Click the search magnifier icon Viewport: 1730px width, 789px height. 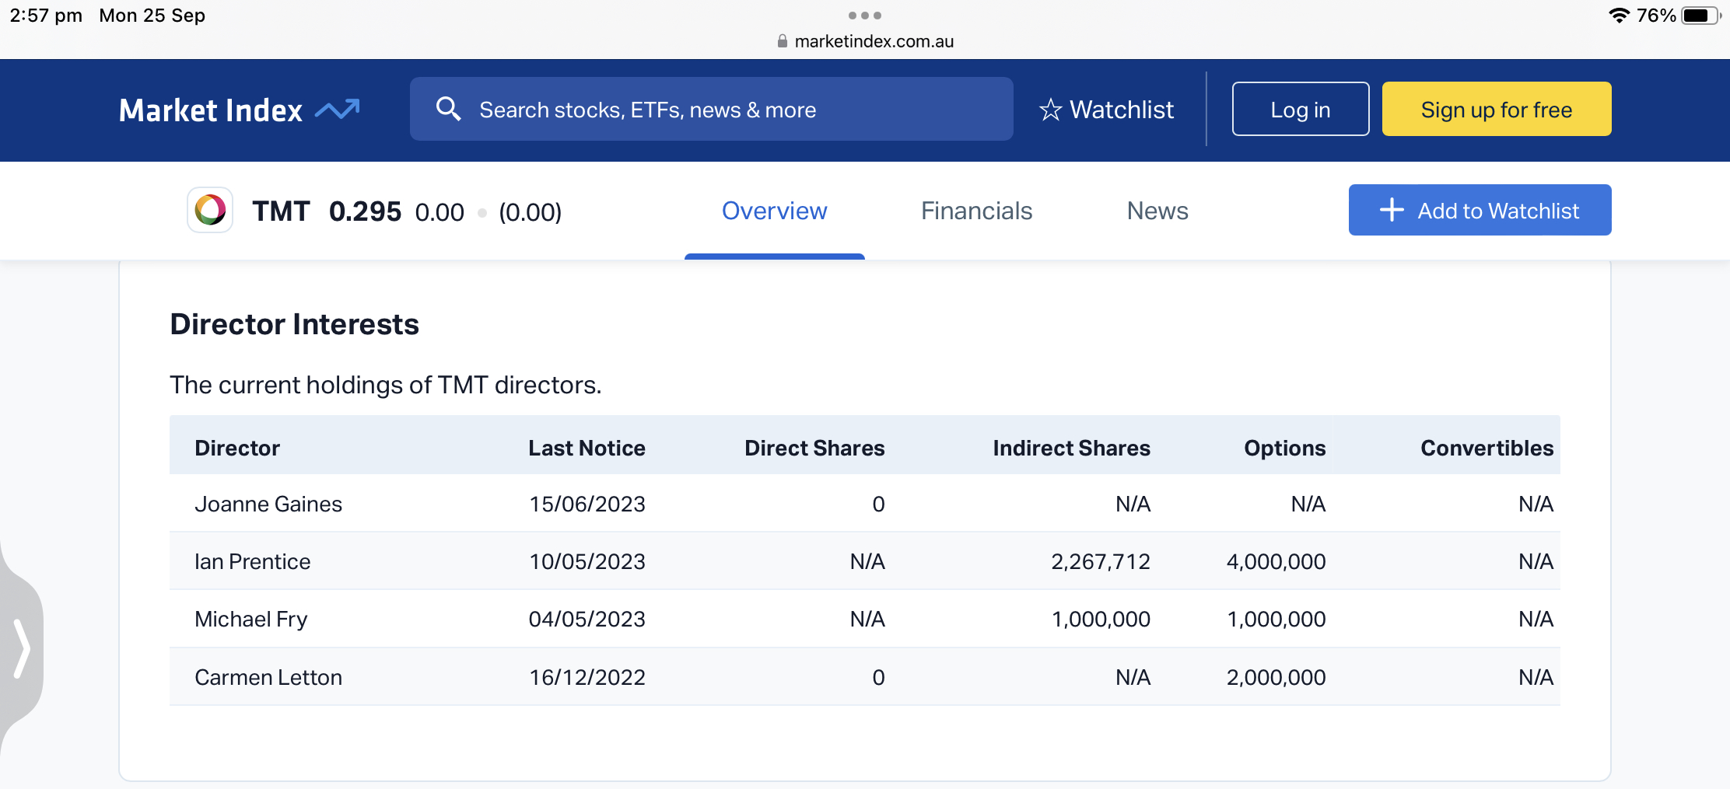[448, 109]
